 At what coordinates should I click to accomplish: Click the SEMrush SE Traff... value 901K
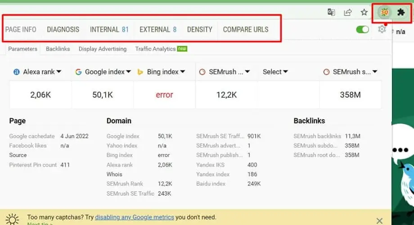coord(254,136)
